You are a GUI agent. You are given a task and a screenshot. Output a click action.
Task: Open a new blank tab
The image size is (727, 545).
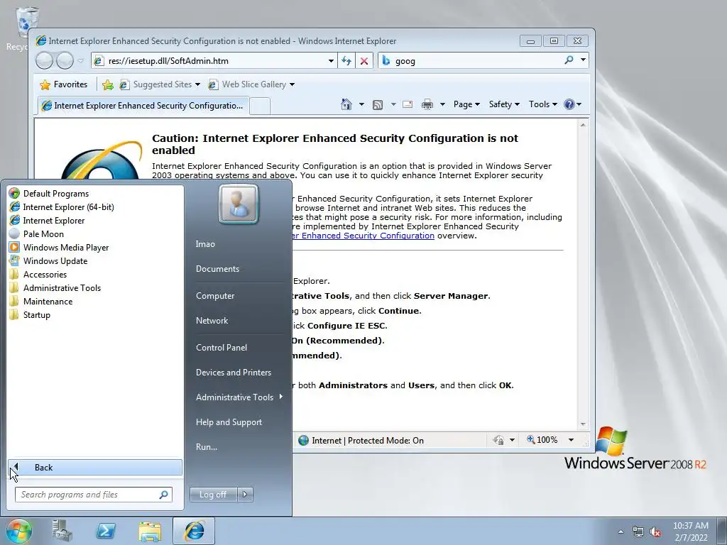coord(260,106)
